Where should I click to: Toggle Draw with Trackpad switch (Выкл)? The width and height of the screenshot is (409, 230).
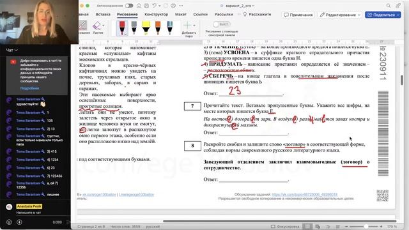coord(222,24)
